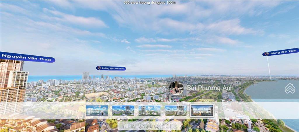Click the Bùi Phương Anh profile photo
The image size is (299, 132).
176,88
